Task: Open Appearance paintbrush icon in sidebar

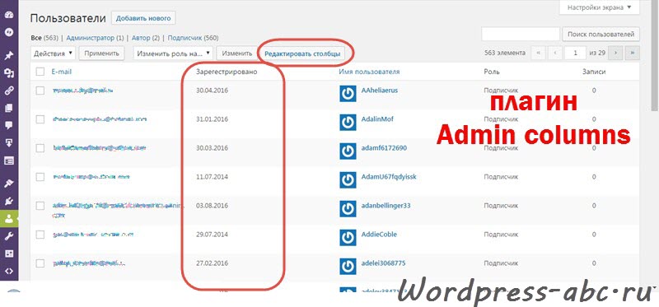Action: 9,184
